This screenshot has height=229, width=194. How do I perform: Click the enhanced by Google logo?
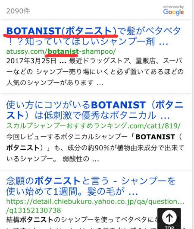[x=173, y=10]
